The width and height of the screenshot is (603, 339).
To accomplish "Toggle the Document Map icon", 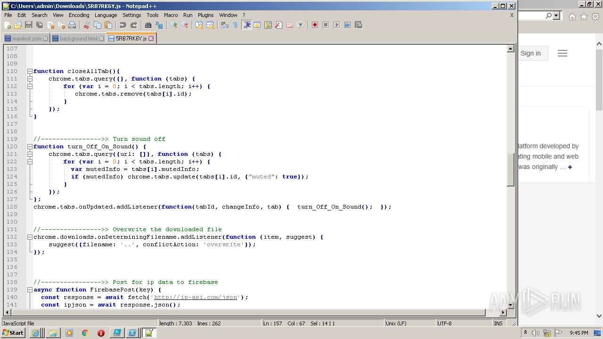I will (x=268, y=25).
